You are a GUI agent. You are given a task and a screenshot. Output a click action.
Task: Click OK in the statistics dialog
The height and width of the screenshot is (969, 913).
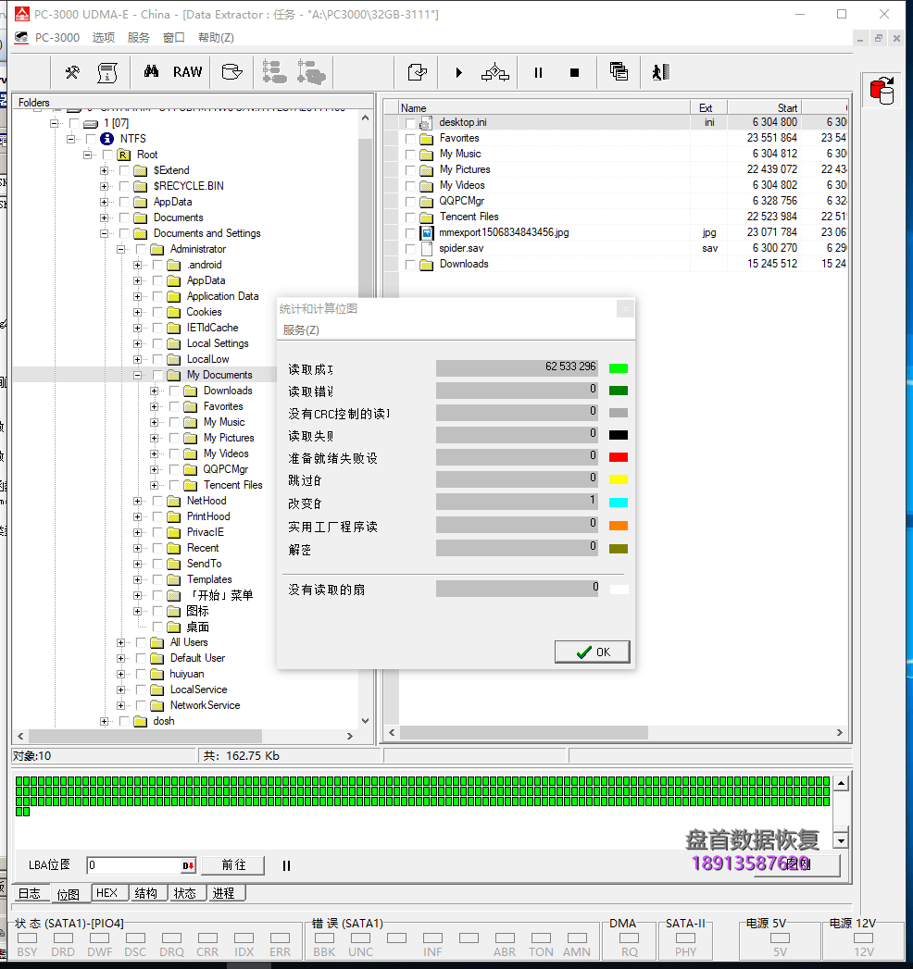(x=593, y=652)
